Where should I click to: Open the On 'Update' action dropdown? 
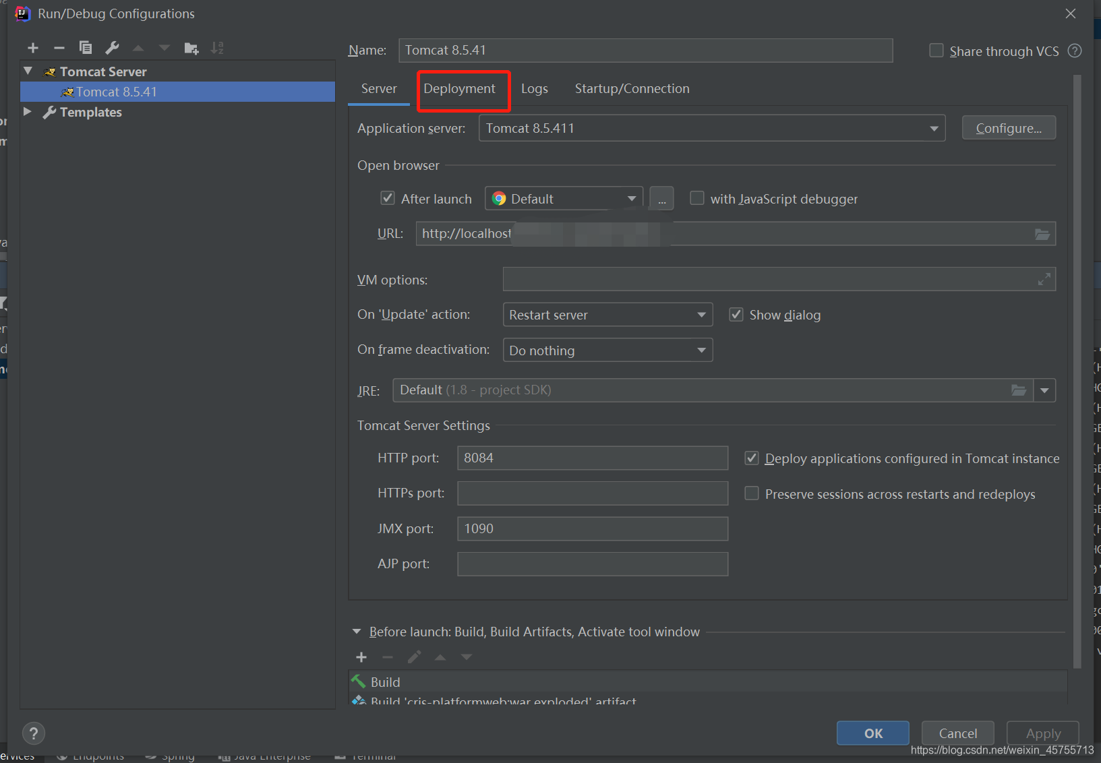[607, 315]
